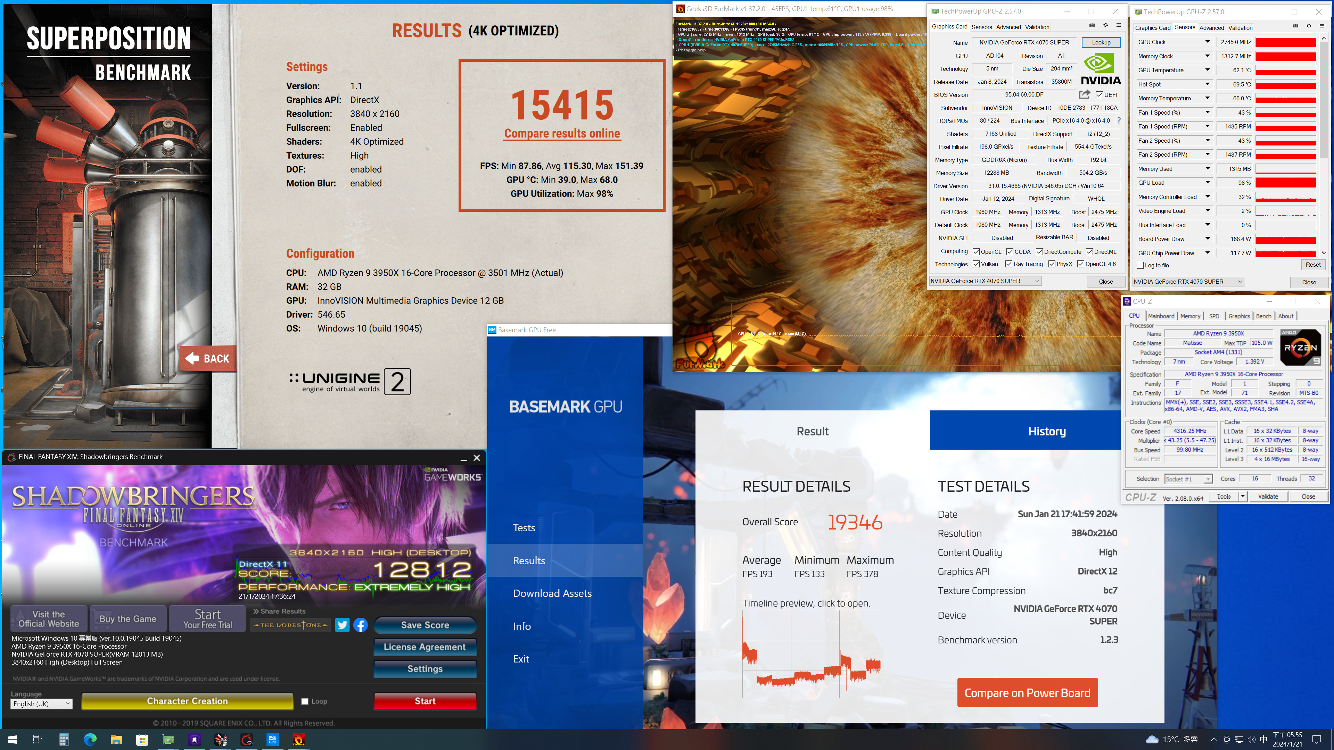Click the GPU-Z screenshot camera icon

point(1092,25)
